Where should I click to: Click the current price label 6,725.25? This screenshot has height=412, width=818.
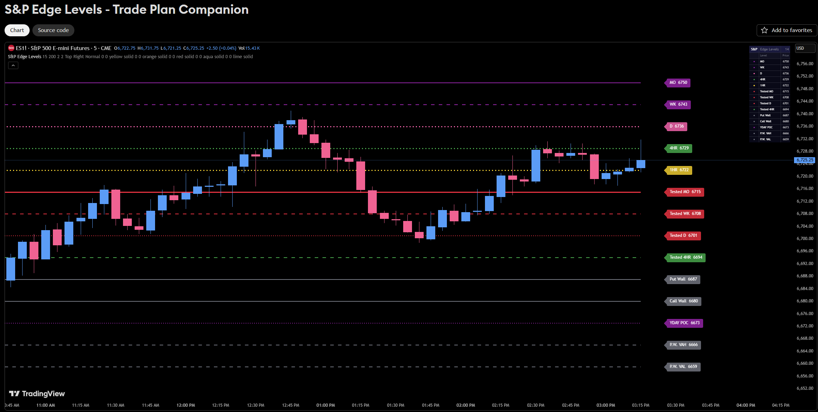click(805, 160)
